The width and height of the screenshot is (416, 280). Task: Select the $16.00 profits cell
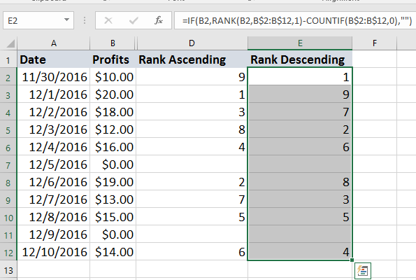coord(113,147)
